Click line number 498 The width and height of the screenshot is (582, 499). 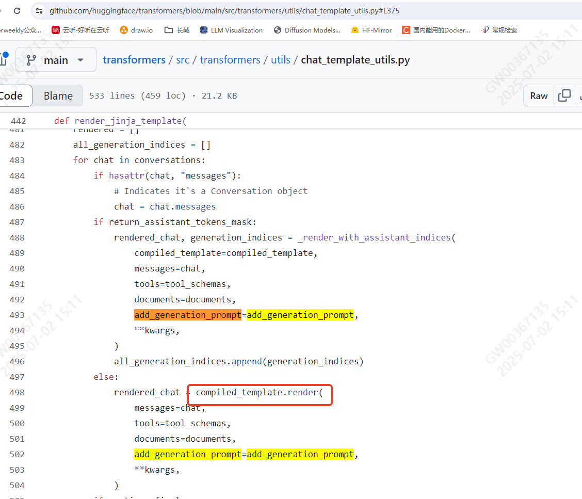point(17,393)
